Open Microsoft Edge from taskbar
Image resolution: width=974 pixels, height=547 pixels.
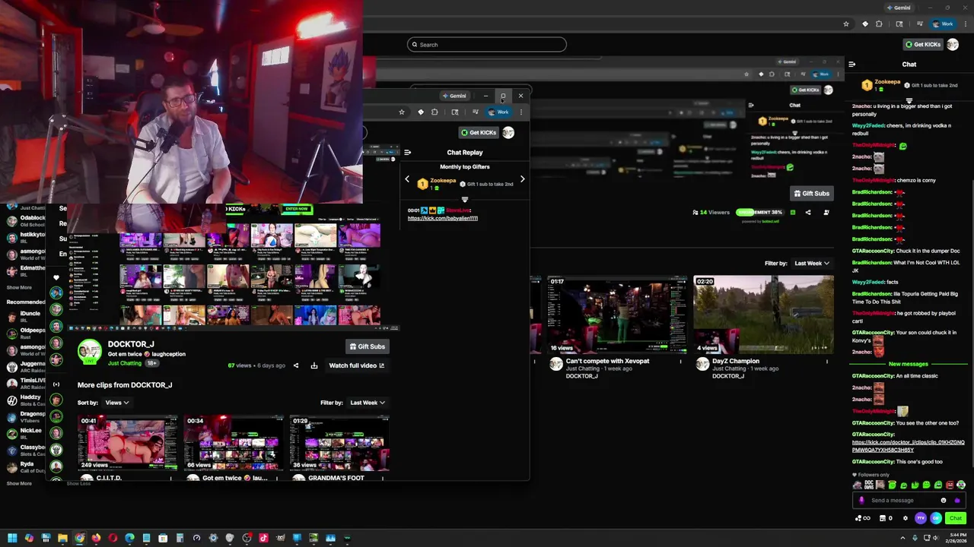pos(129,538)
